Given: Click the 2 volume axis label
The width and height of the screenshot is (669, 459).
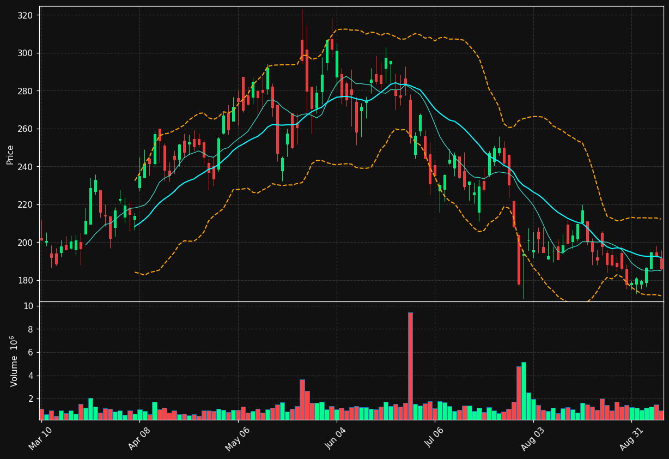Looking at the screenshot, I should click(x=31, y=399).
